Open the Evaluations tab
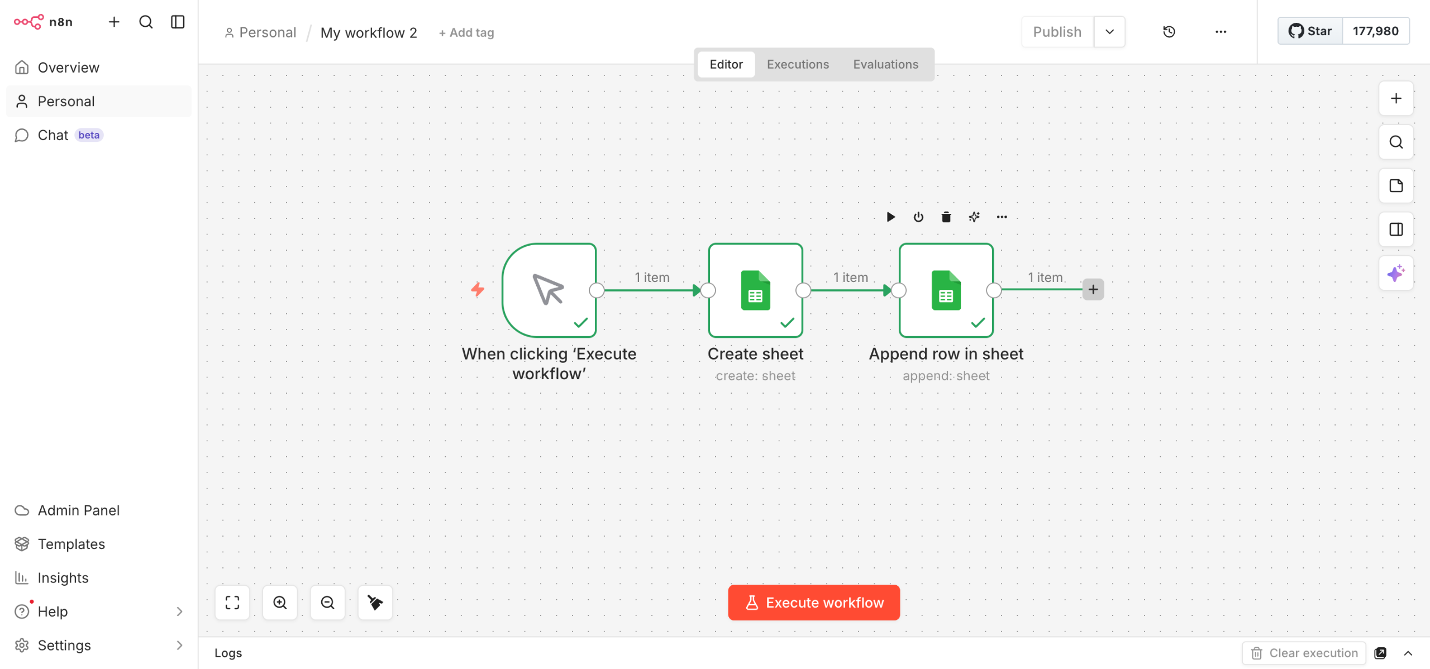 [x=885, y=64]
